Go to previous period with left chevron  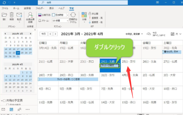pos(50,34)
